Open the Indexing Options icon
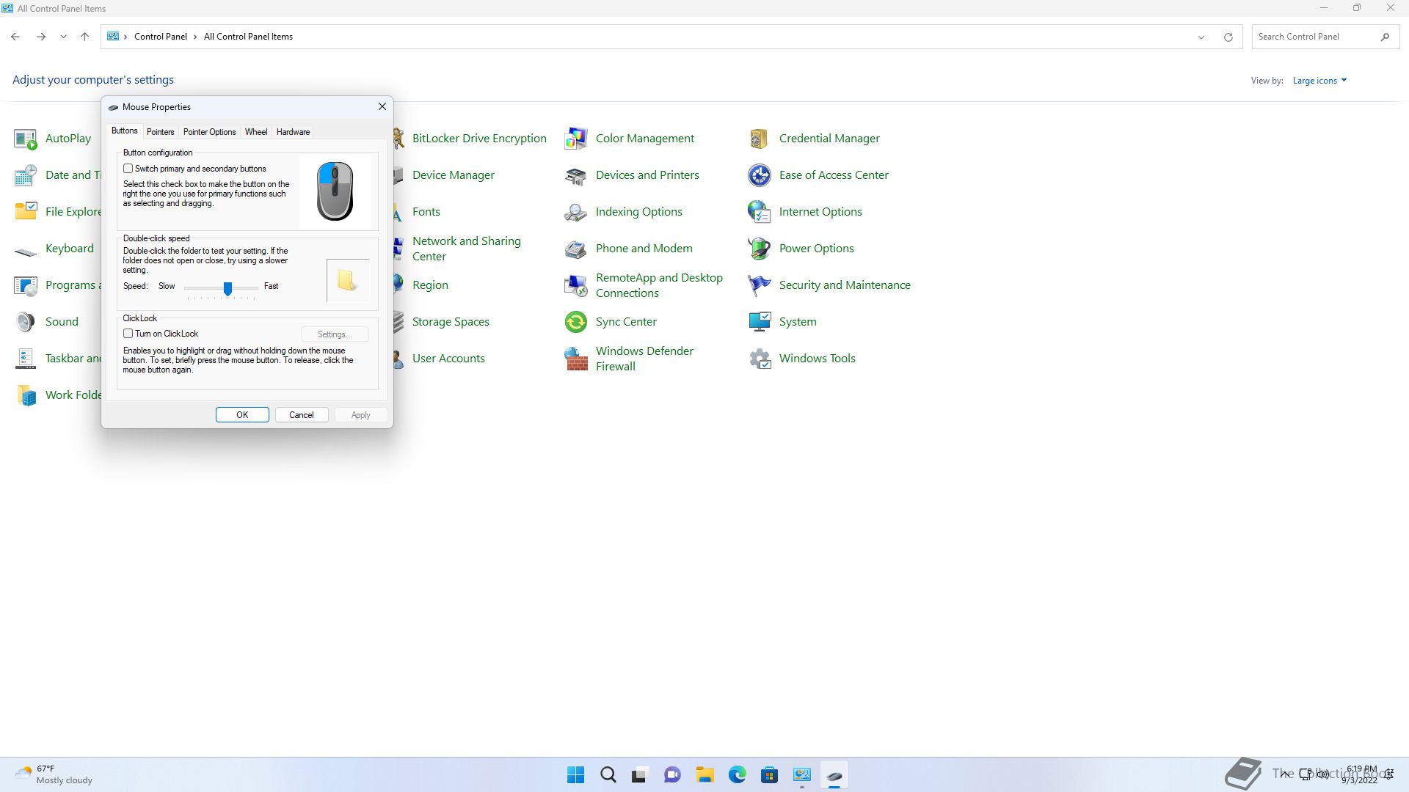The width and height of the screenshot is (1409, 792). coord(576,212)
